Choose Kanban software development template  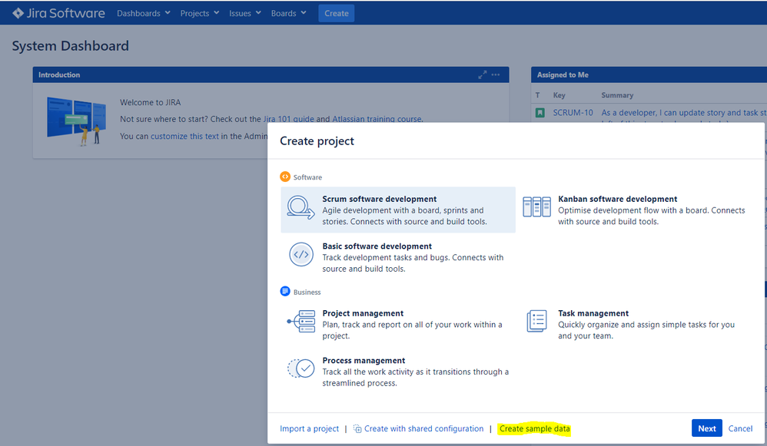635,210
